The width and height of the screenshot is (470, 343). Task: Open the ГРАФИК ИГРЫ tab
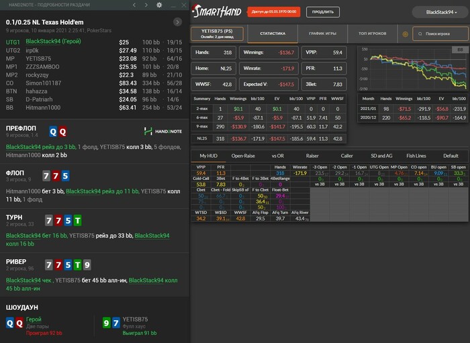(322, 34)
